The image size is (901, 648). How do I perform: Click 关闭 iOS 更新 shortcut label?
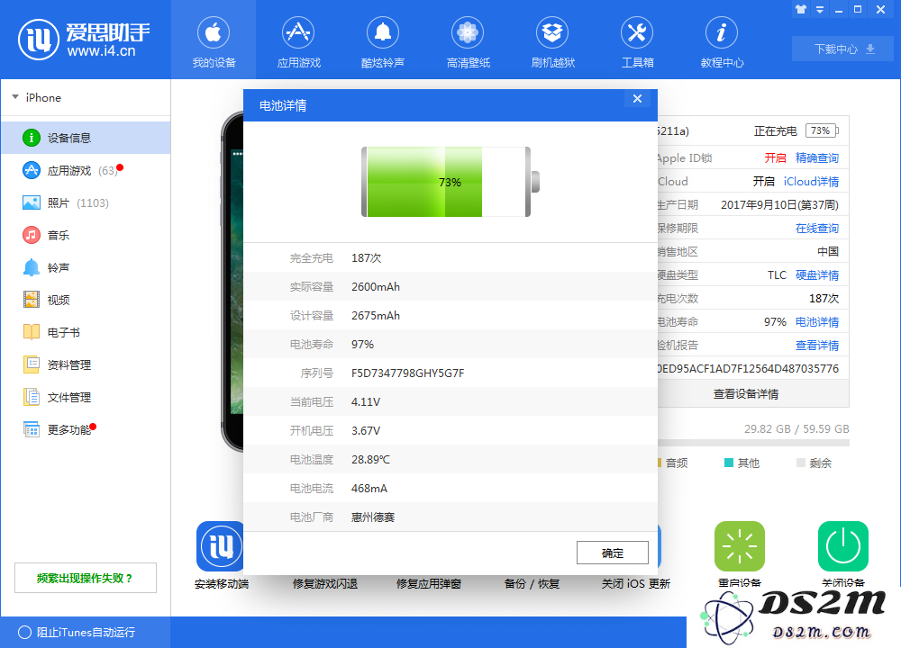pos(635,584)
